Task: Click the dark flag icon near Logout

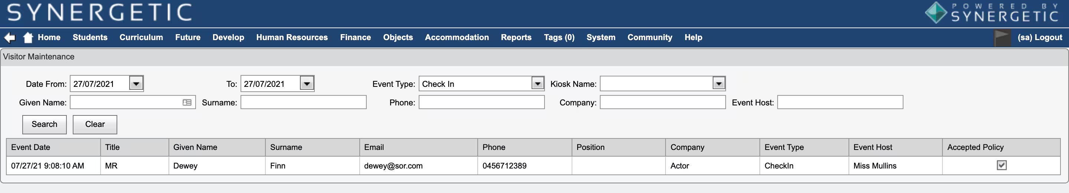Action: tap(1002, 38)
